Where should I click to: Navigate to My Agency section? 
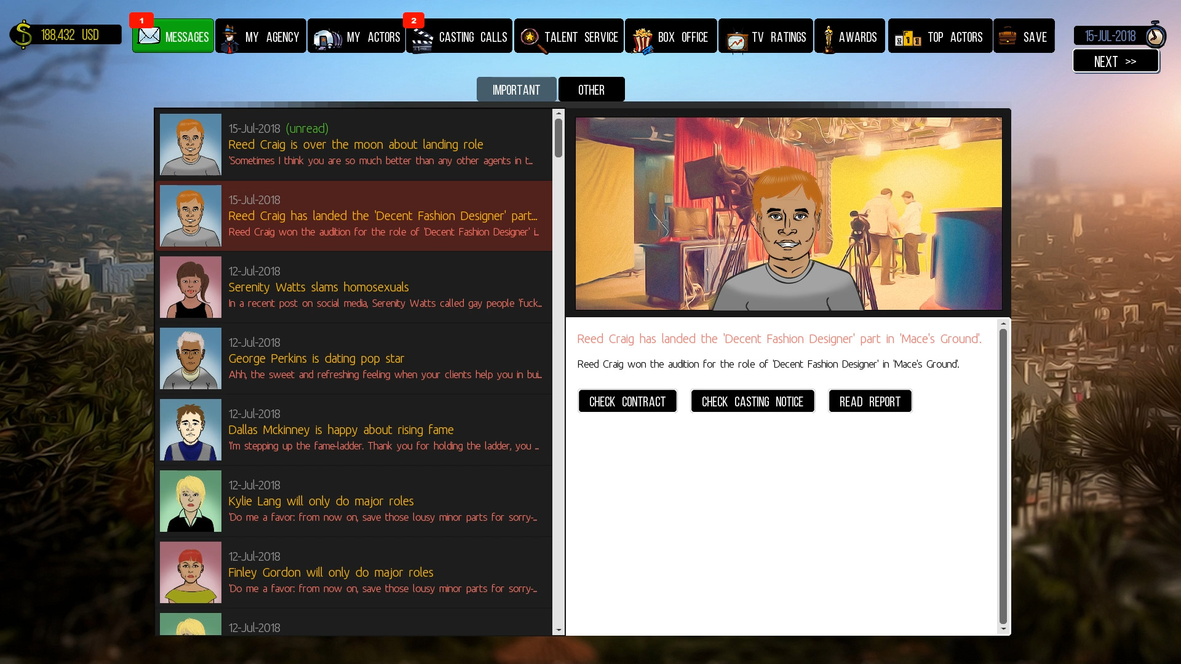(x=260, y=36)
